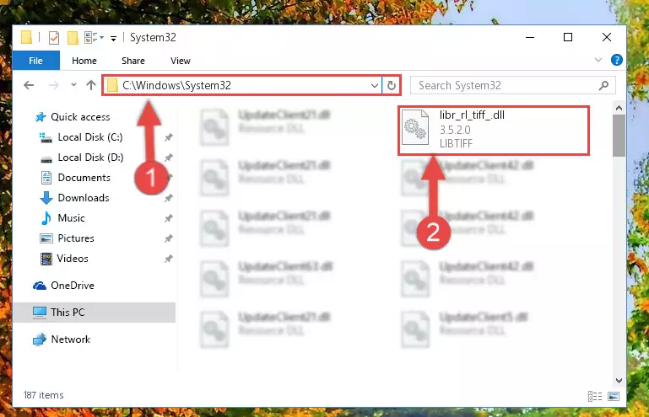Click the Forward navigation arrow
Image resolution: width=649 pixels, height=417 pixels.
pyautogui.click(x=54, y=85)
